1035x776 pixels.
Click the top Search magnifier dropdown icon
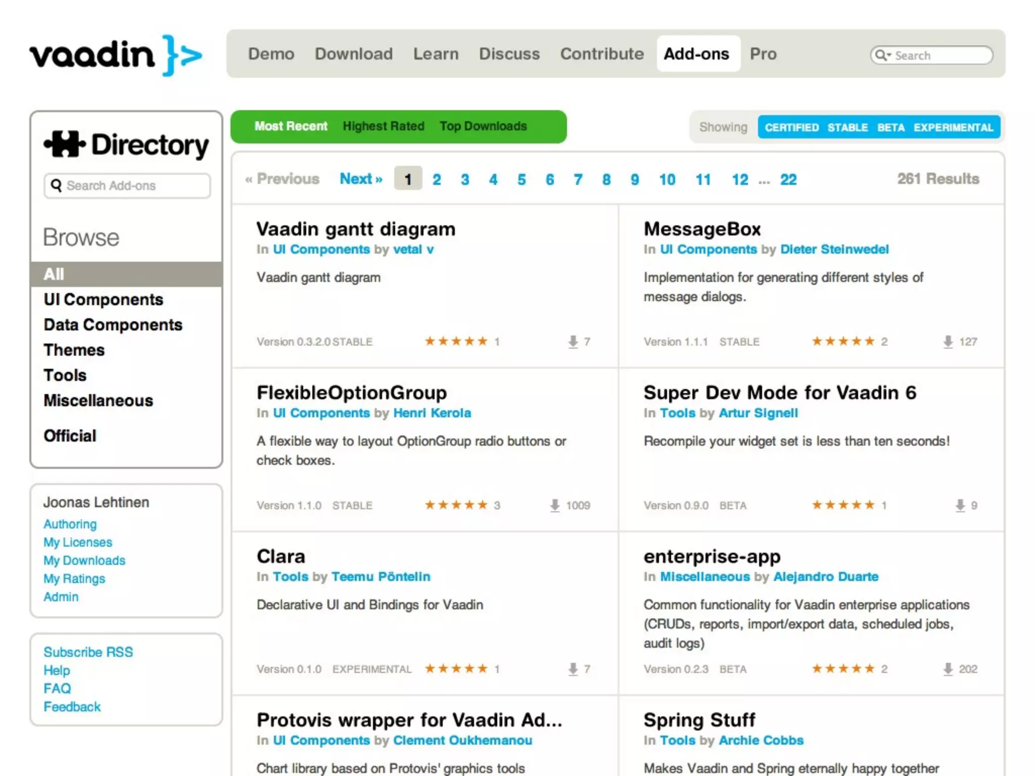click(x=882, y=55)
